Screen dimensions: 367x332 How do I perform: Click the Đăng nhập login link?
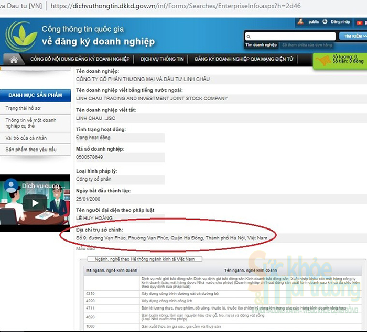pos(340,22)
